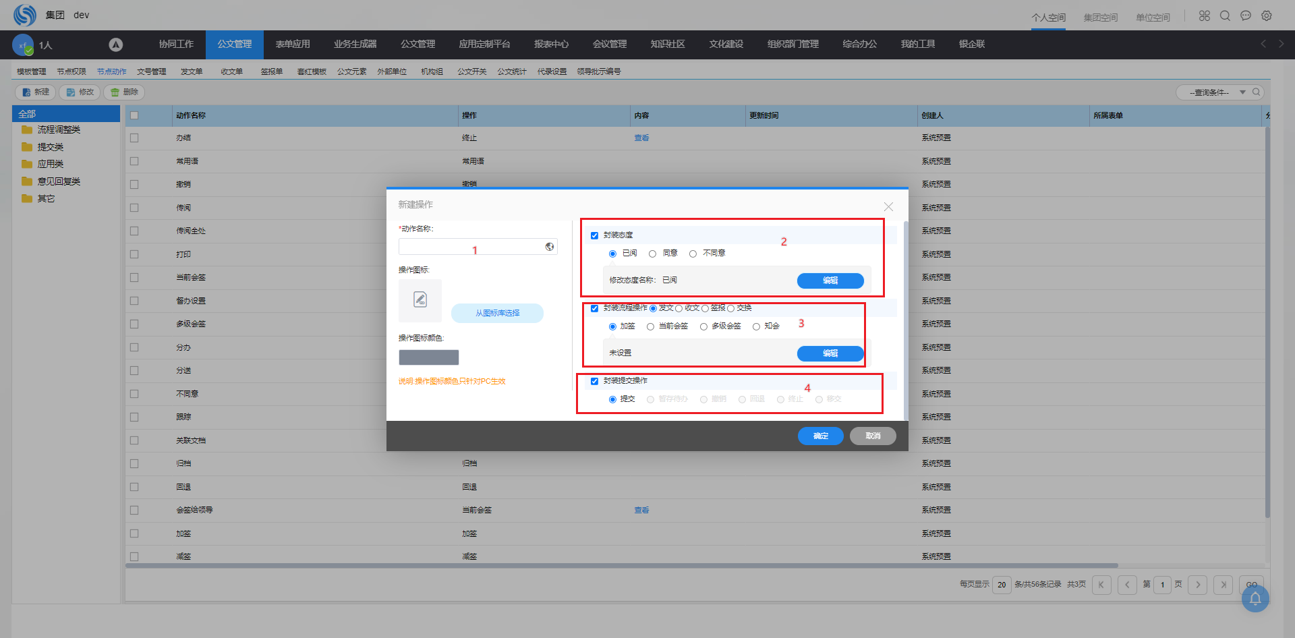This screenshot has width=1295, height=638.
Task: Toggle the 封装提交操作 checkbox
Action: tap(594, 381)
